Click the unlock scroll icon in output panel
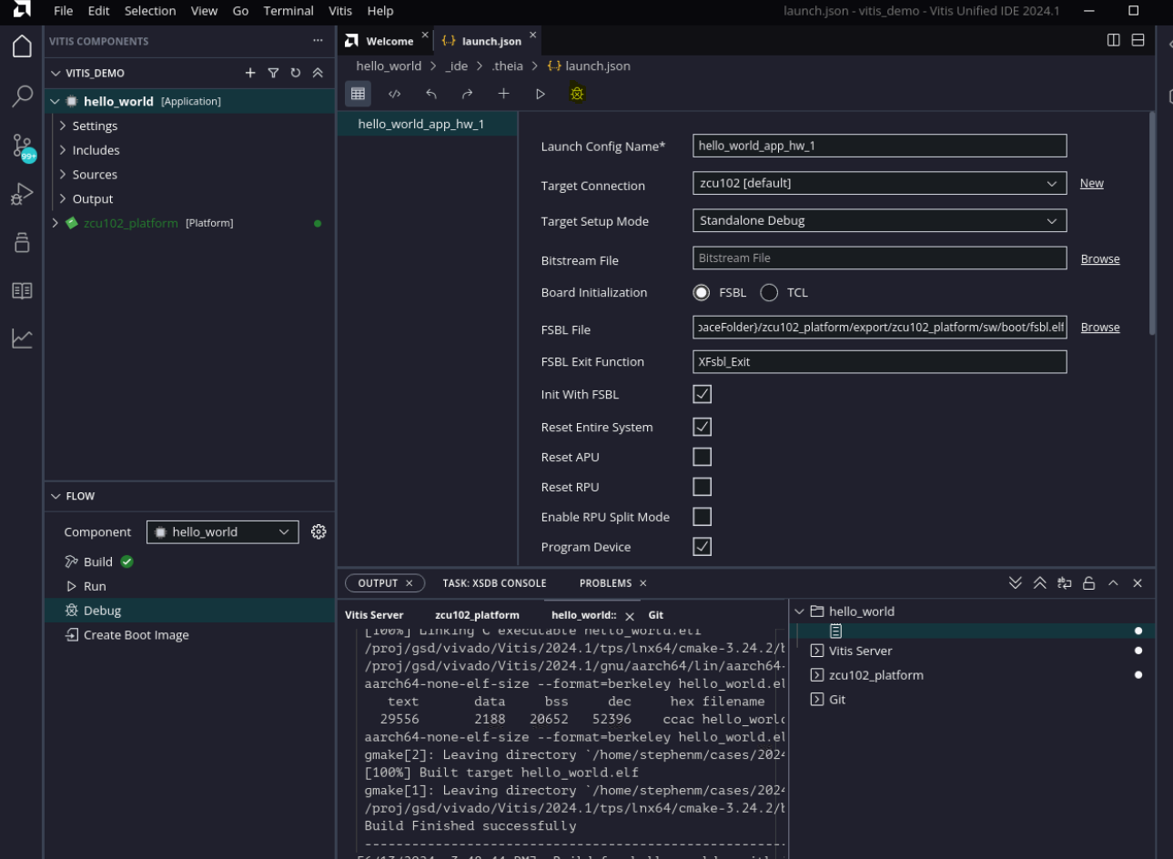The height and width of the screenshot is (859, 1173). (x=1088, y=583)
